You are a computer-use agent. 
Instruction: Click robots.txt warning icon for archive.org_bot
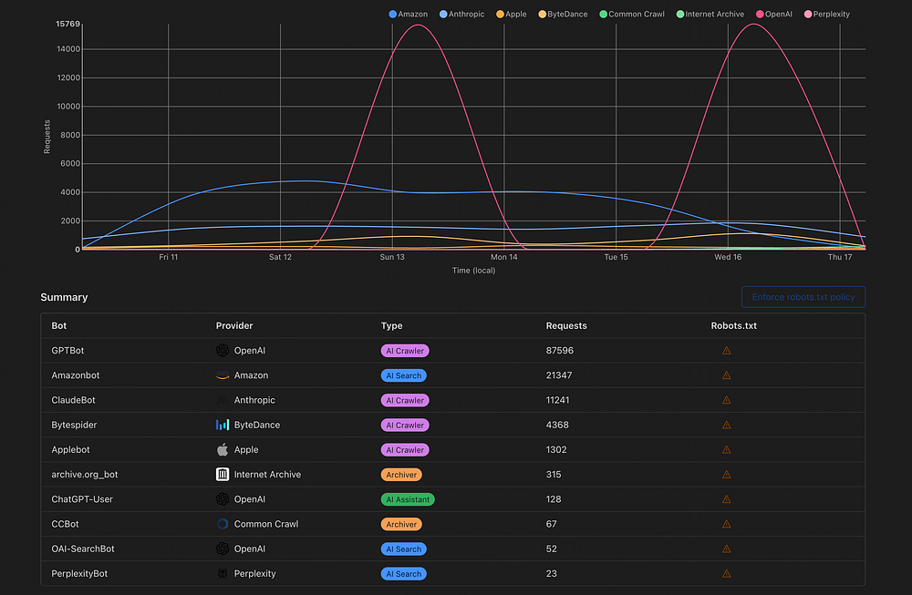tap(727, 474)
